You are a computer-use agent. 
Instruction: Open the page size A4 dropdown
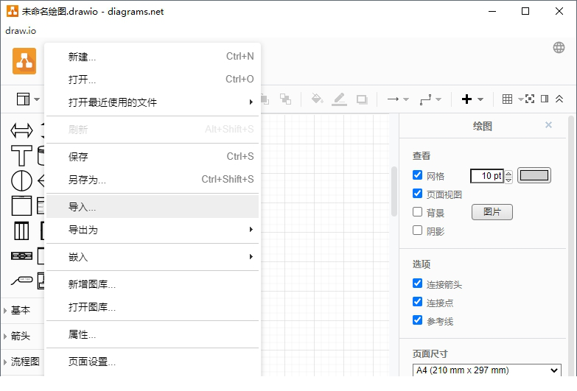point(487,370)
